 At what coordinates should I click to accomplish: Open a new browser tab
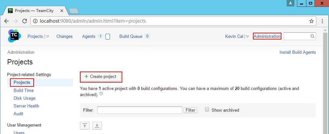pos(74,11)
